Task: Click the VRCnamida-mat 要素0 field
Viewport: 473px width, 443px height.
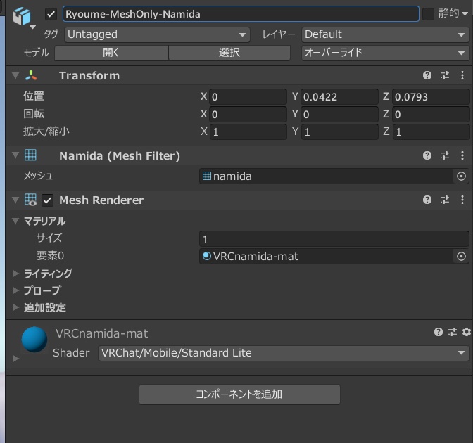Action: pos(327,257)
